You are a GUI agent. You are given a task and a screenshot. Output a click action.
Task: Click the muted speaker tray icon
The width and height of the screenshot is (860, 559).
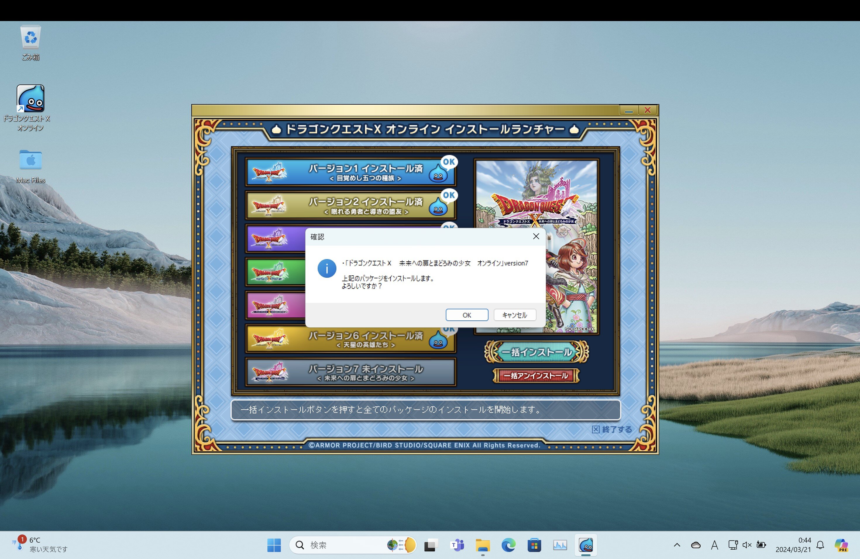pyautogui.click(x=747, y=545)
